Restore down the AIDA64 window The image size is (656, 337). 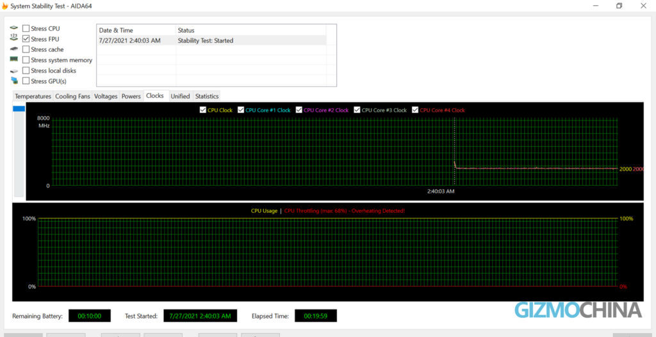point(619,6)
